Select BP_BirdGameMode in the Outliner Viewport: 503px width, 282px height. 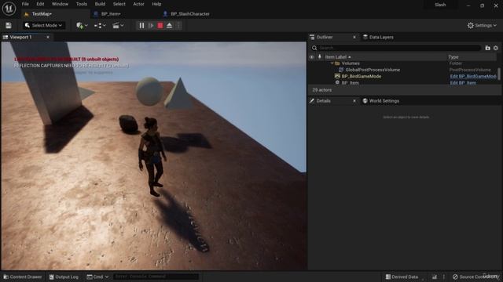pyautogui.click(x=362, y=76)
